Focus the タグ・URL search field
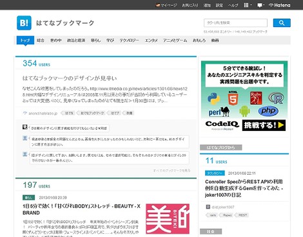This screenshot has height=237, width=303. [x=235, y=23]
